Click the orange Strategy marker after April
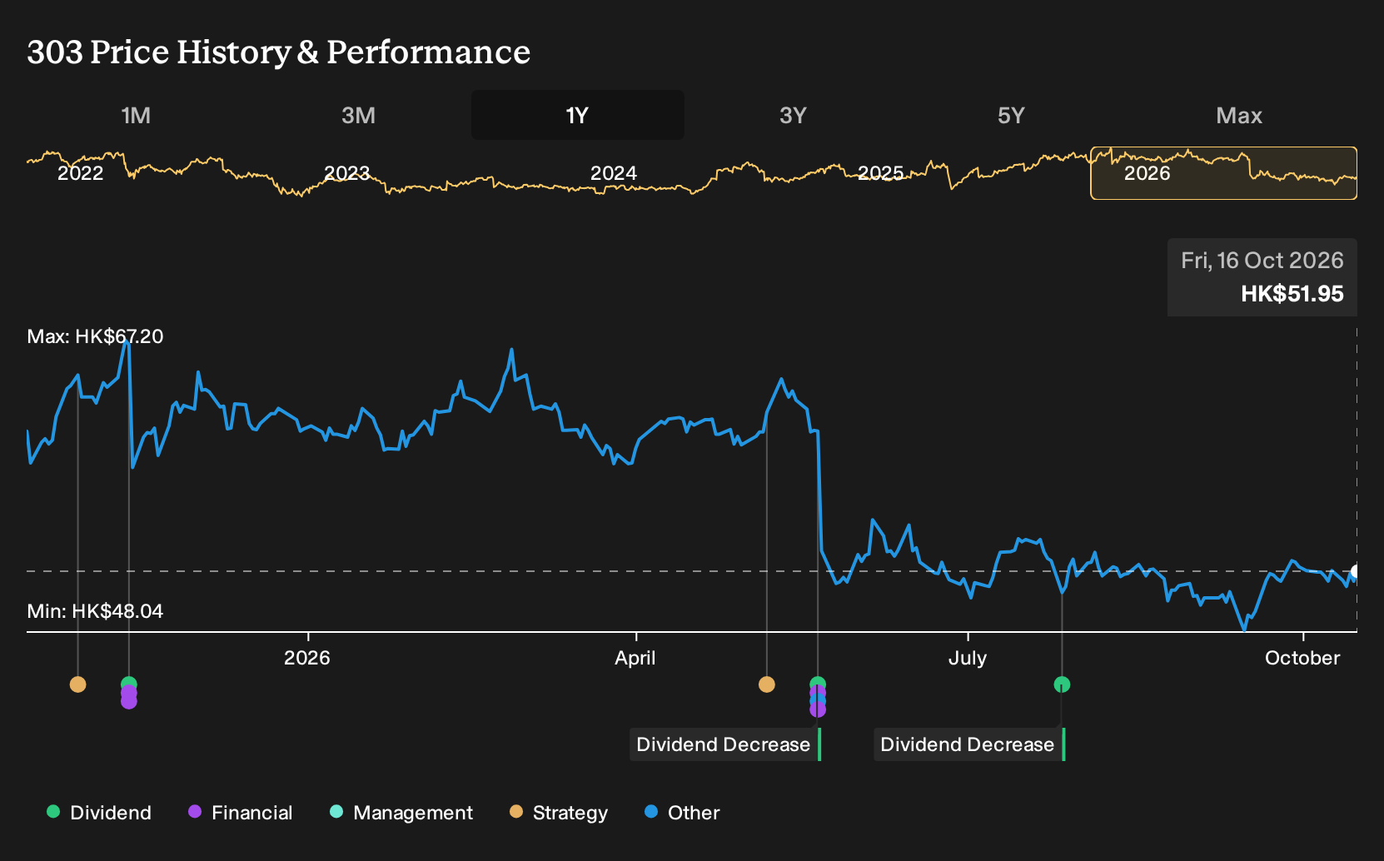Image resolution: width=1384 pixels, height=861 pixels. coord(767,684)
